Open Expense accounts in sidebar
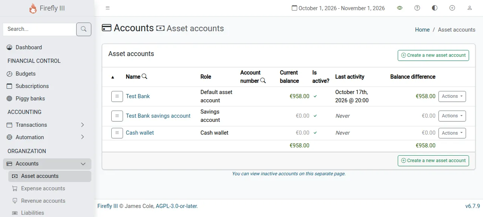This screenshot has height=217, width=483. point(50,188)
